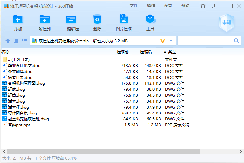
Task: Click the Word icon of 毕业设计论文.doc
Action: click(4, 65)
